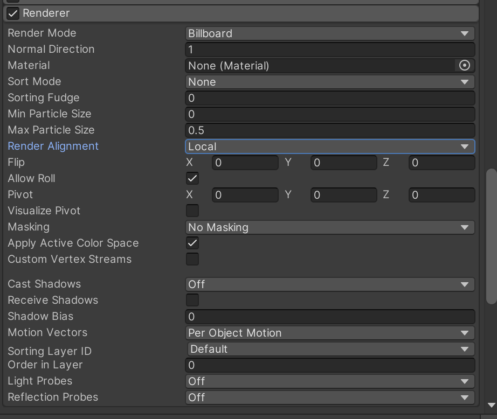This screenshot has width=497, height=419.
Task: Click the Masking dropdown arrow
Action: click(x=465, y=227)
